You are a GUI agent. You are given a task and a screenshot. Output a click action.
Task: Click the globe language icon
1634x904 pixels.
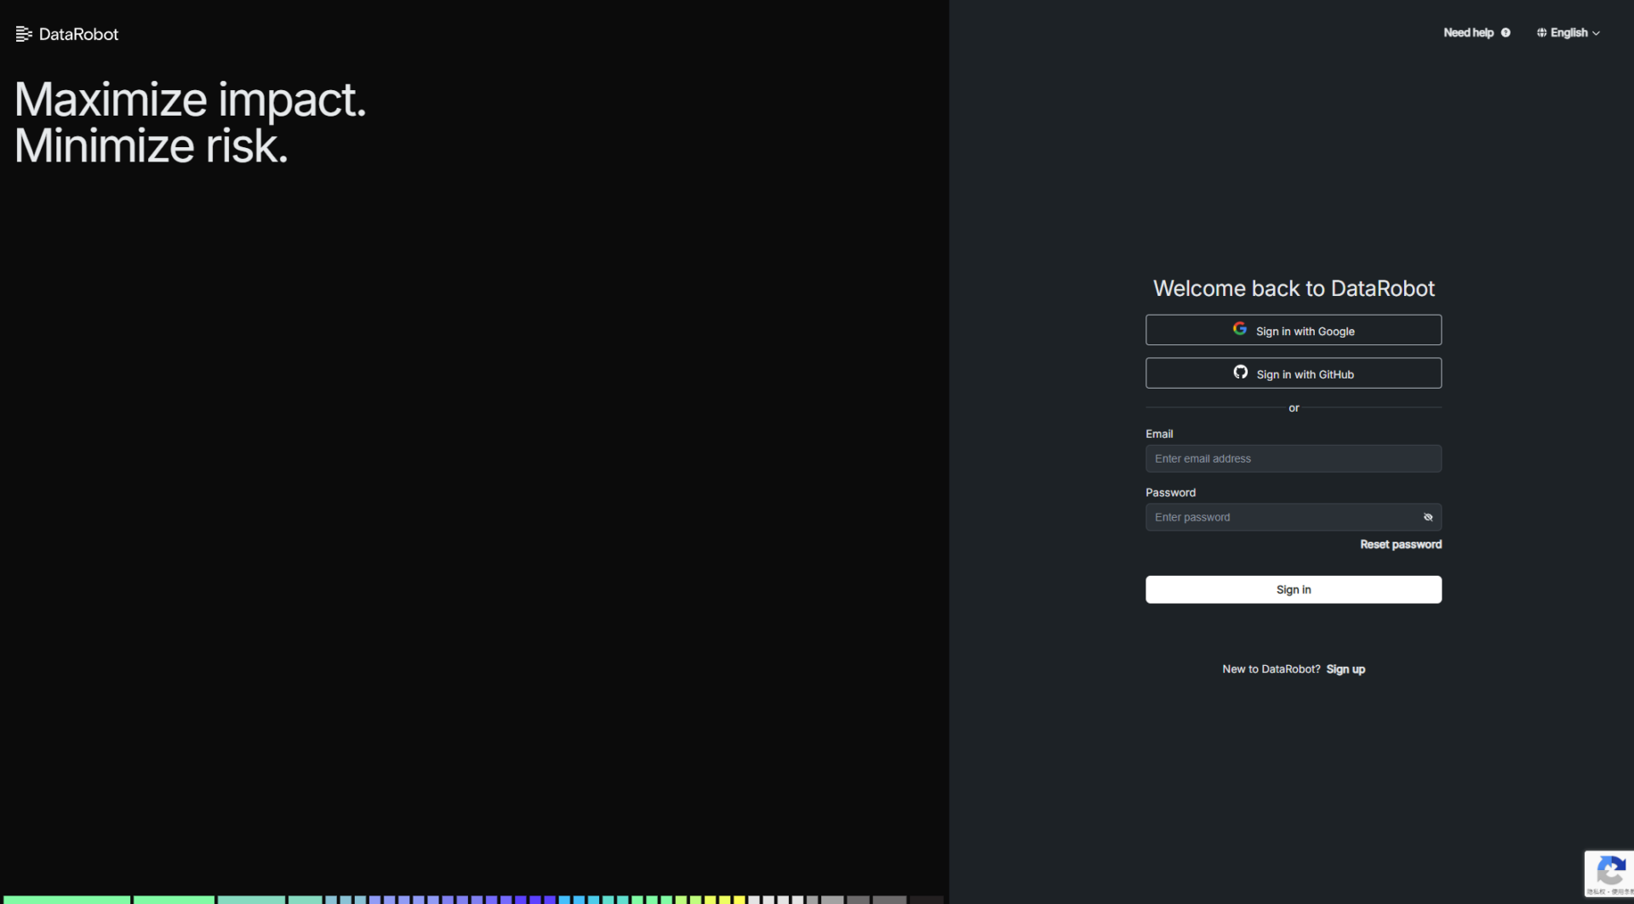pos(1541,33)
